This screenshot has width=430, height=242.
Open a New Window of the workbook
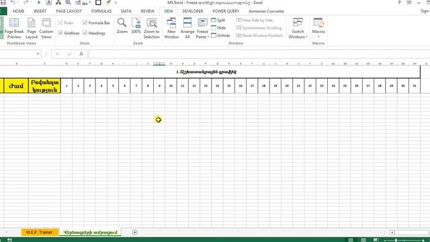coord(171,28)
